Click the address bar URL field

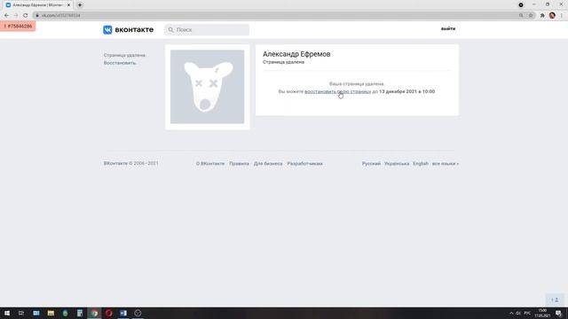[x=275, y=16]
